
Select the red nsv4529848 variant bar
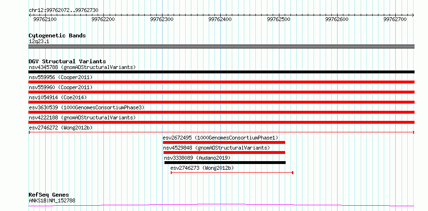[224, 152]
